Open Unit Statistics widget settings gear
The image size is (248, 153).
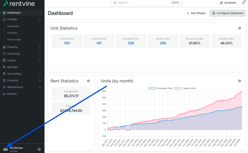pyautogui.click(x=239, y=28)
